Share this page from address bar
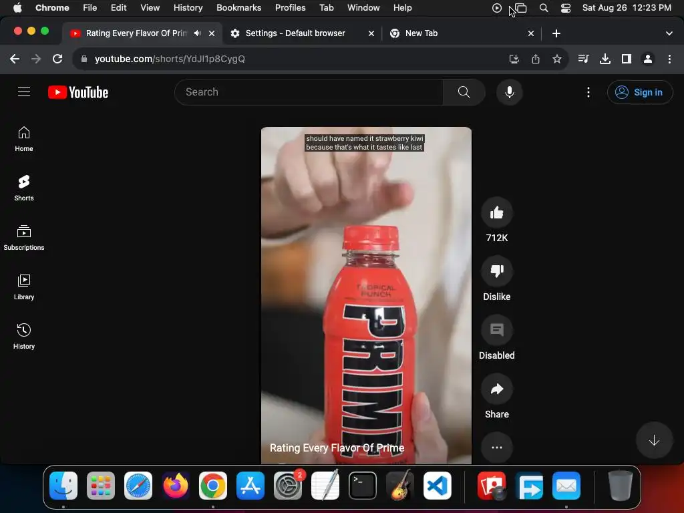This screenshot has width=684, height=513. click(535, 59)
